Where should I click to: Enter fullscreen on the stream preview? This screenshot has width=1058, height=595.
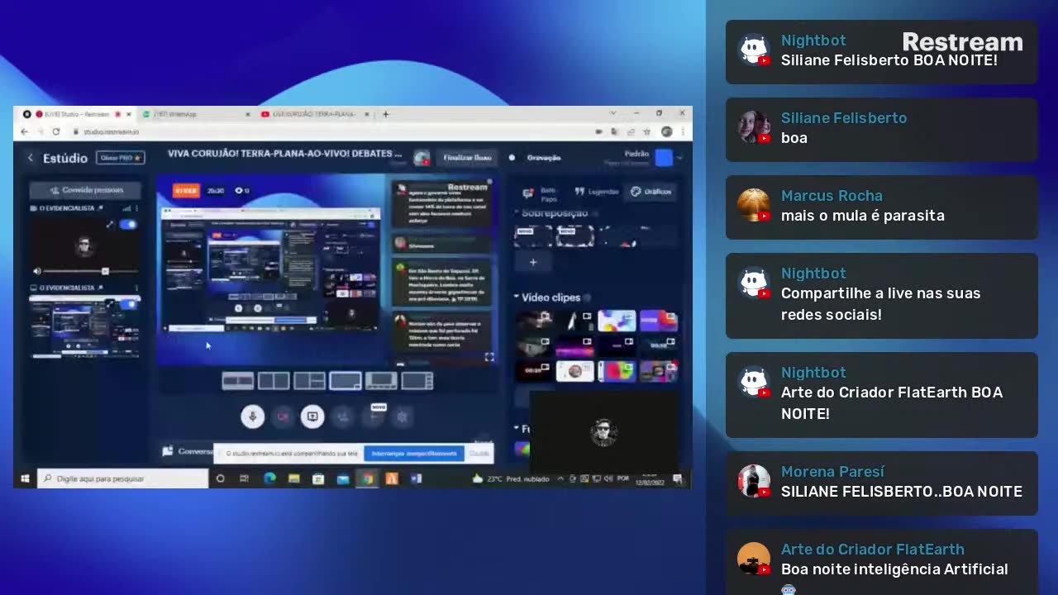489,357
